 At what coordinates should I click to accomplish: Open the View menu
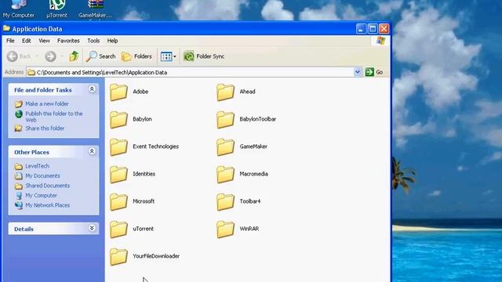click(44, 41)
